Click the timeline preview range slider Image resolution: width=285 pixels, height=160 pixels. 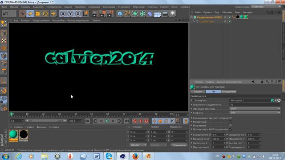tap(46, 121)
